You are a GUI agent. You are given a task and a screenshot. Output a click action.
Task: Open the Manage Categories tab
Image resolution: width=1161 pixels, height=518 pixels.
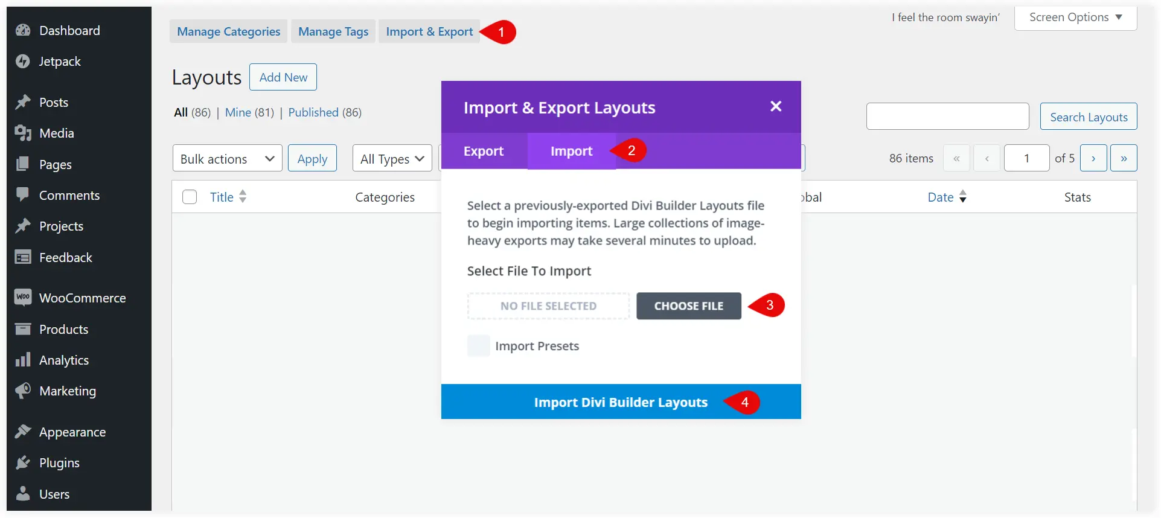point(229,31)
